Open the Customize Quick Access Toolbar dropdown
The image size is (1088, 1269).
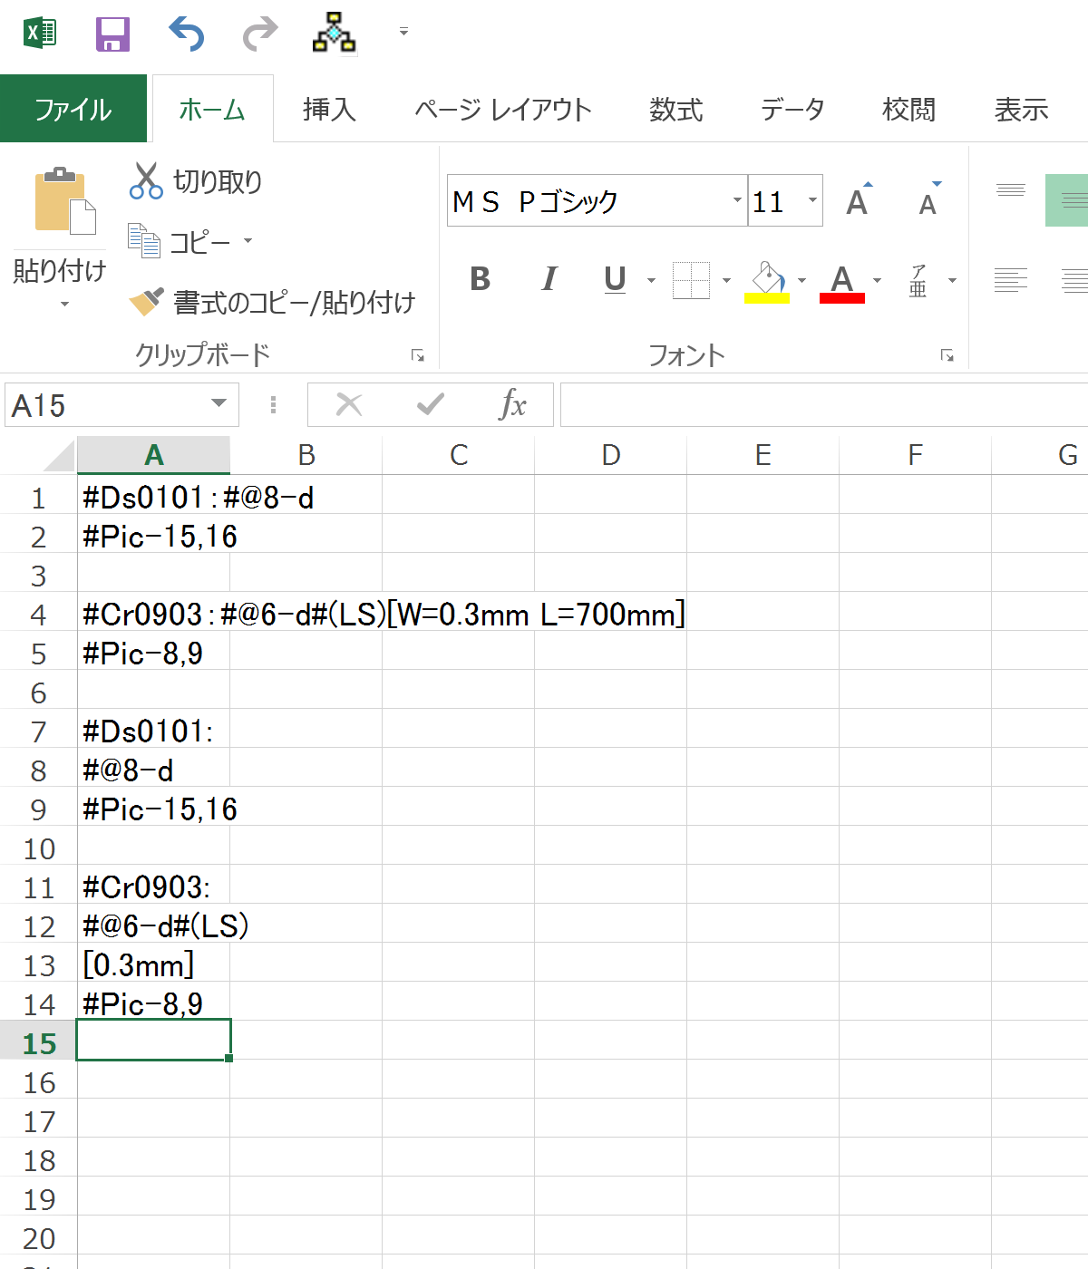click(403, 33)
